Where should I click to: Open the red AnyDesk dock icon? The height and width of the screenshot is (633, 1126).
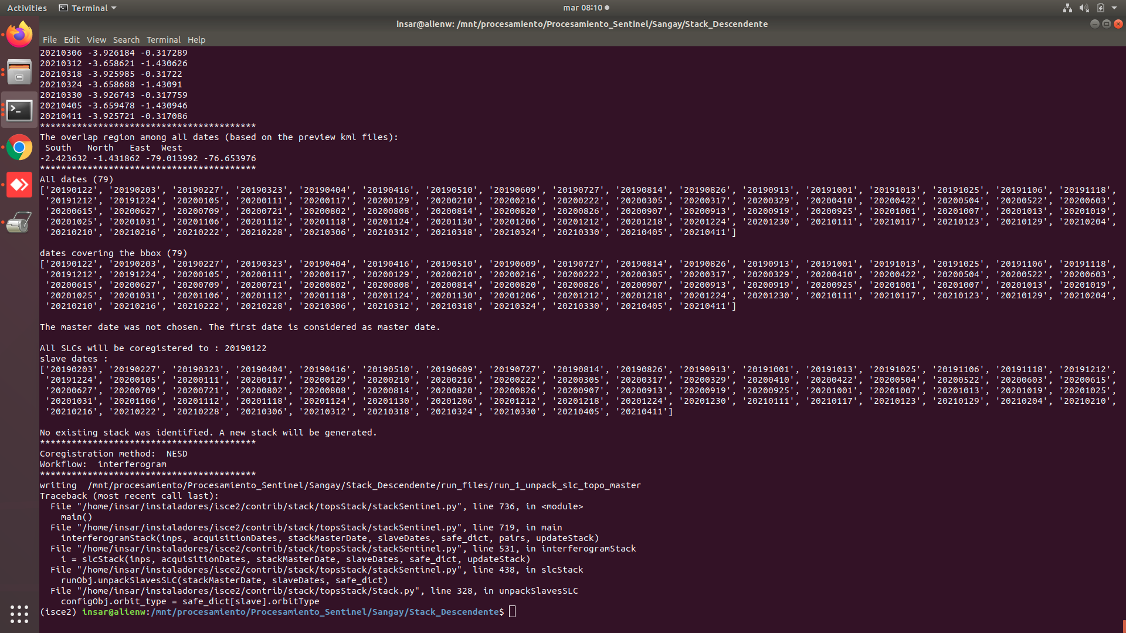[x=19, y=185]
